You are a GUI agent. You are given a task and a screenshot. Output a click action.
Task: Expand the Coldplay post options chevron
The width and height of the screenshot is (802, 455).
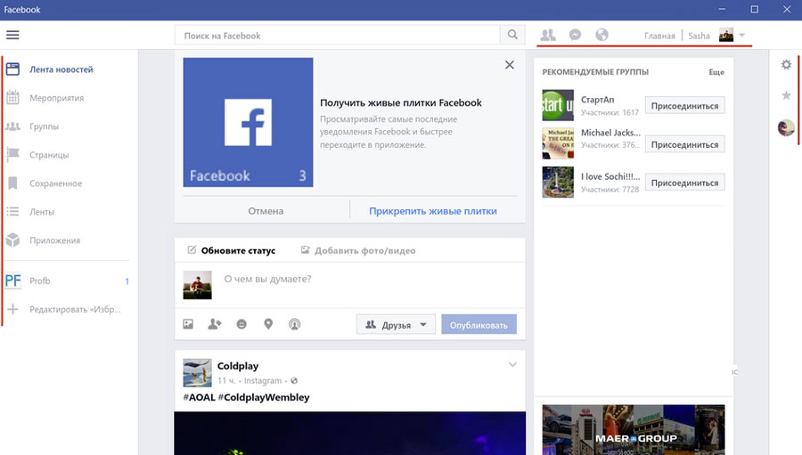[512, 364]
